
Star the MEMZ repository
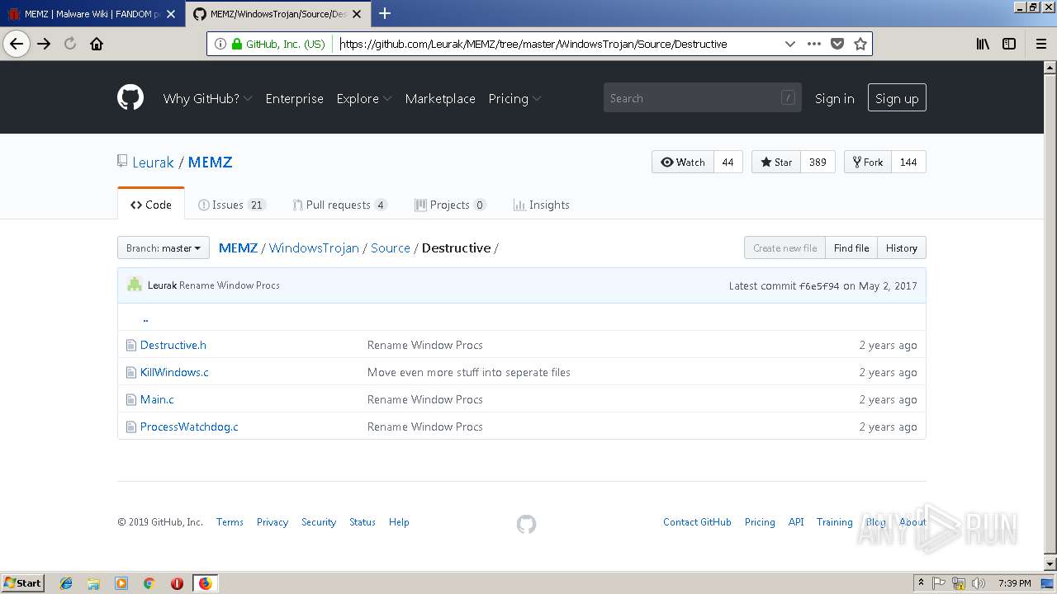click(x=776, y=162)
